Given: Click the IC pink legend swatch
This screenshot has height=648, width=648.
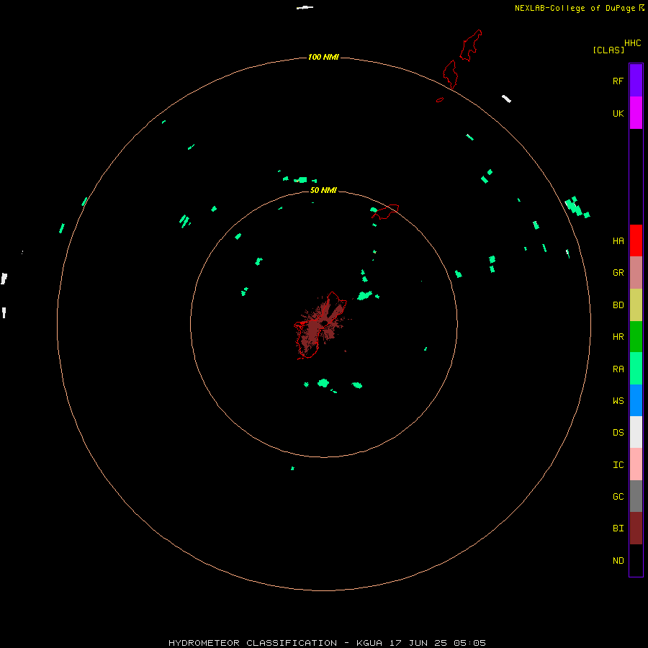Looking at the screenshot, I should [636, 464].
